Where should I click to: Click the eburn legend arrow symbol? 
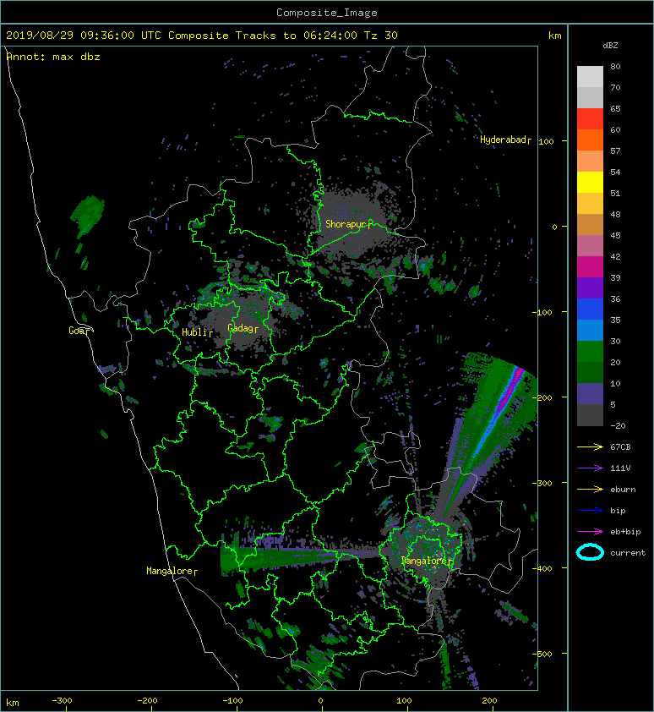(590, 490)
